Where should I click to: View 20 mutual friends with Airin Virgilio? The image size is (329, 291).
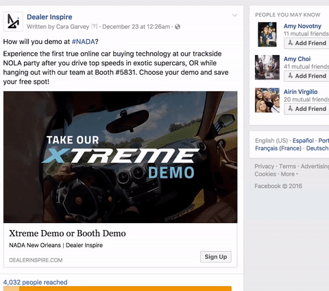306,100
